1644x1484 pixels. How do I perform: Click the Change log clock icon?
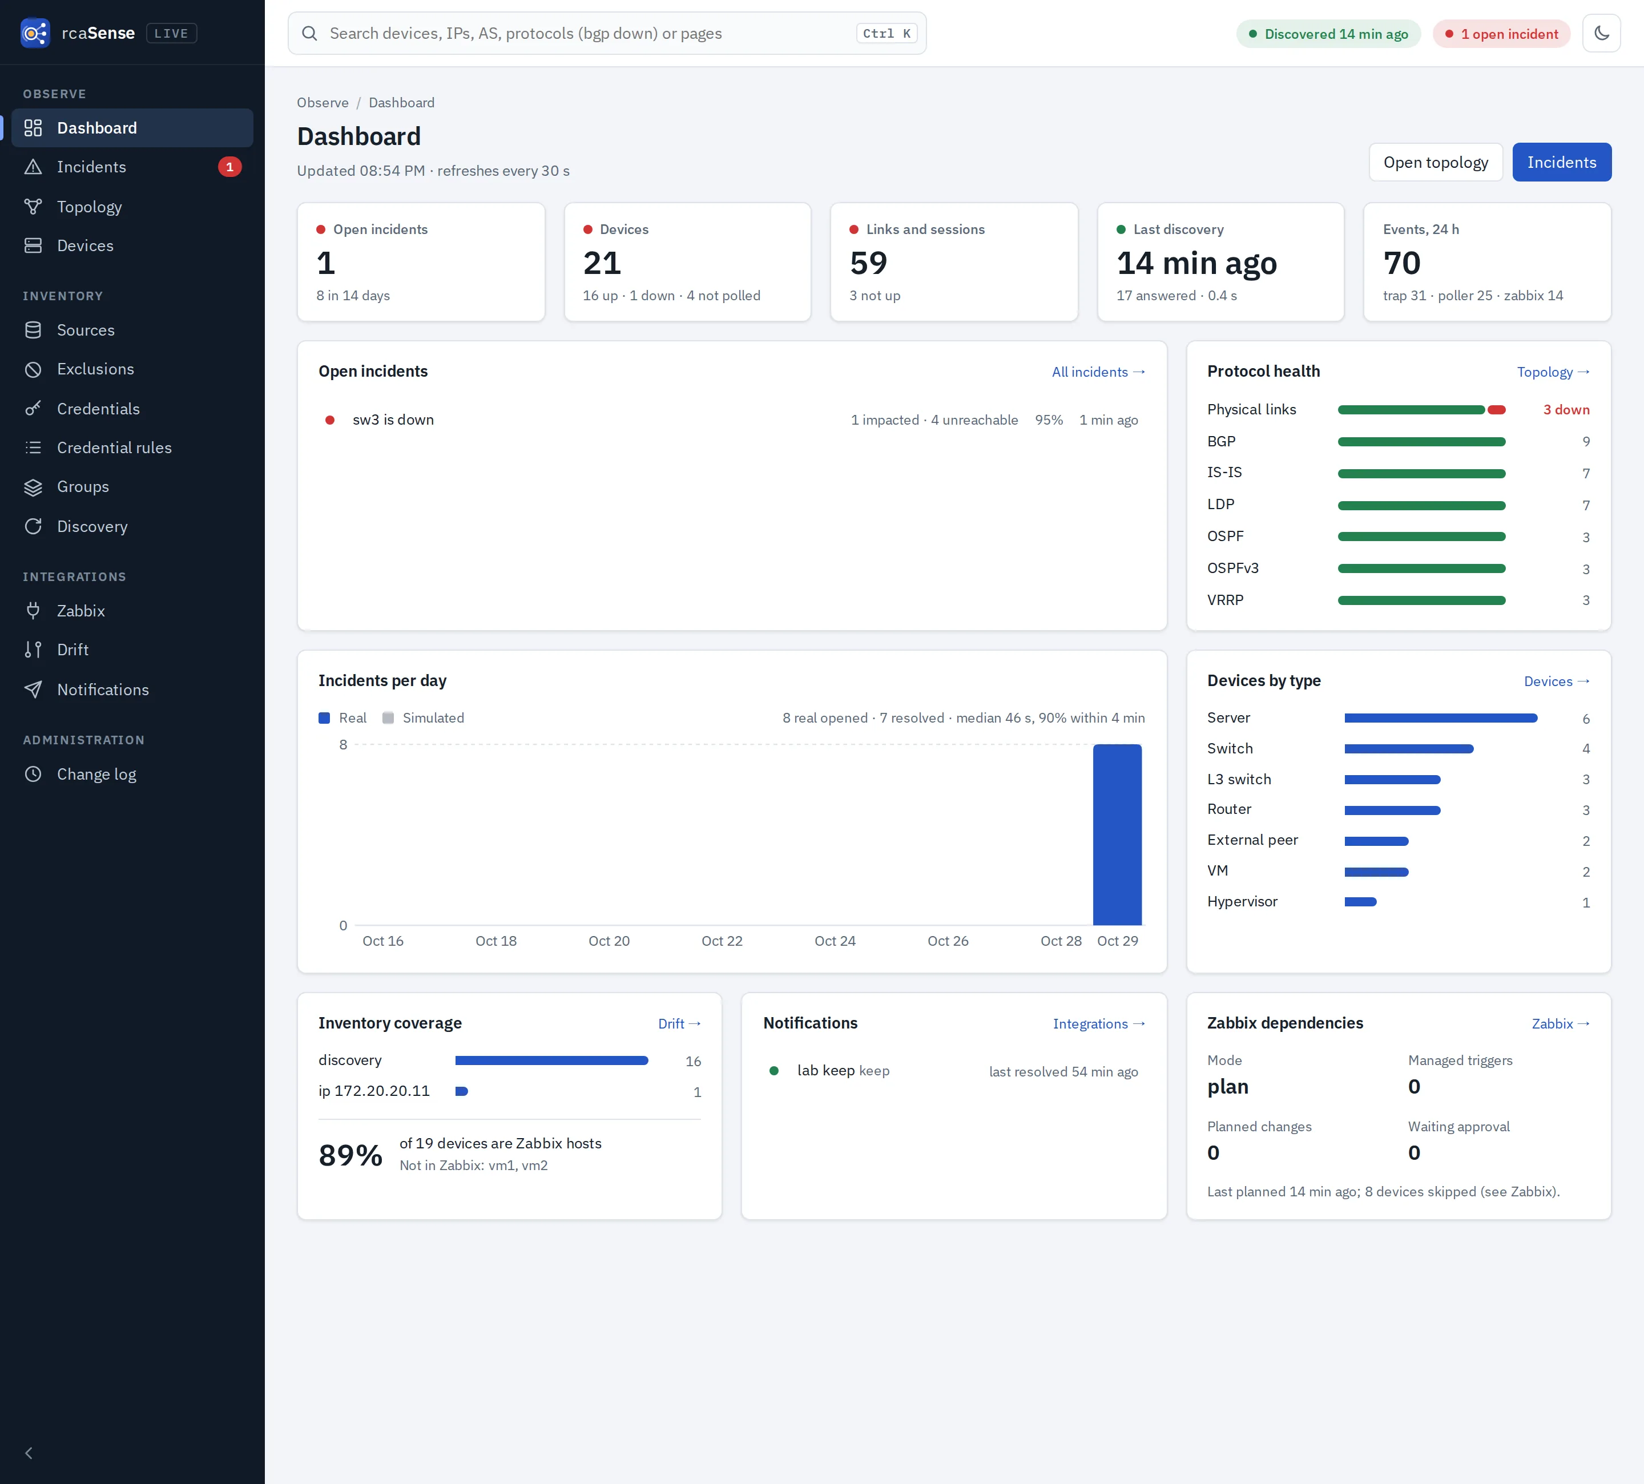(x=33, y=775)
